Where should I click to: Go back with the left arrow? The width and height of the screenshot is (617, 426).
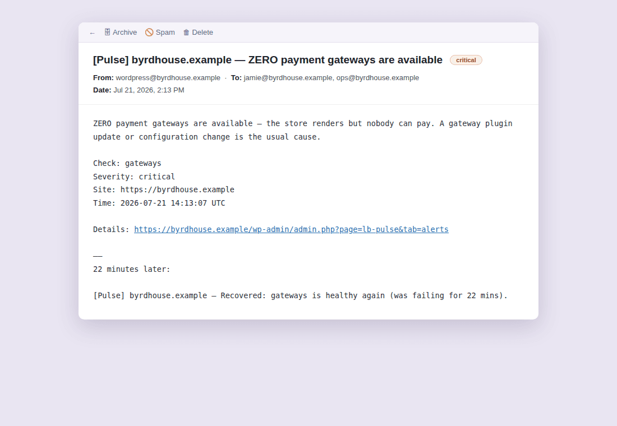[92, 33]
